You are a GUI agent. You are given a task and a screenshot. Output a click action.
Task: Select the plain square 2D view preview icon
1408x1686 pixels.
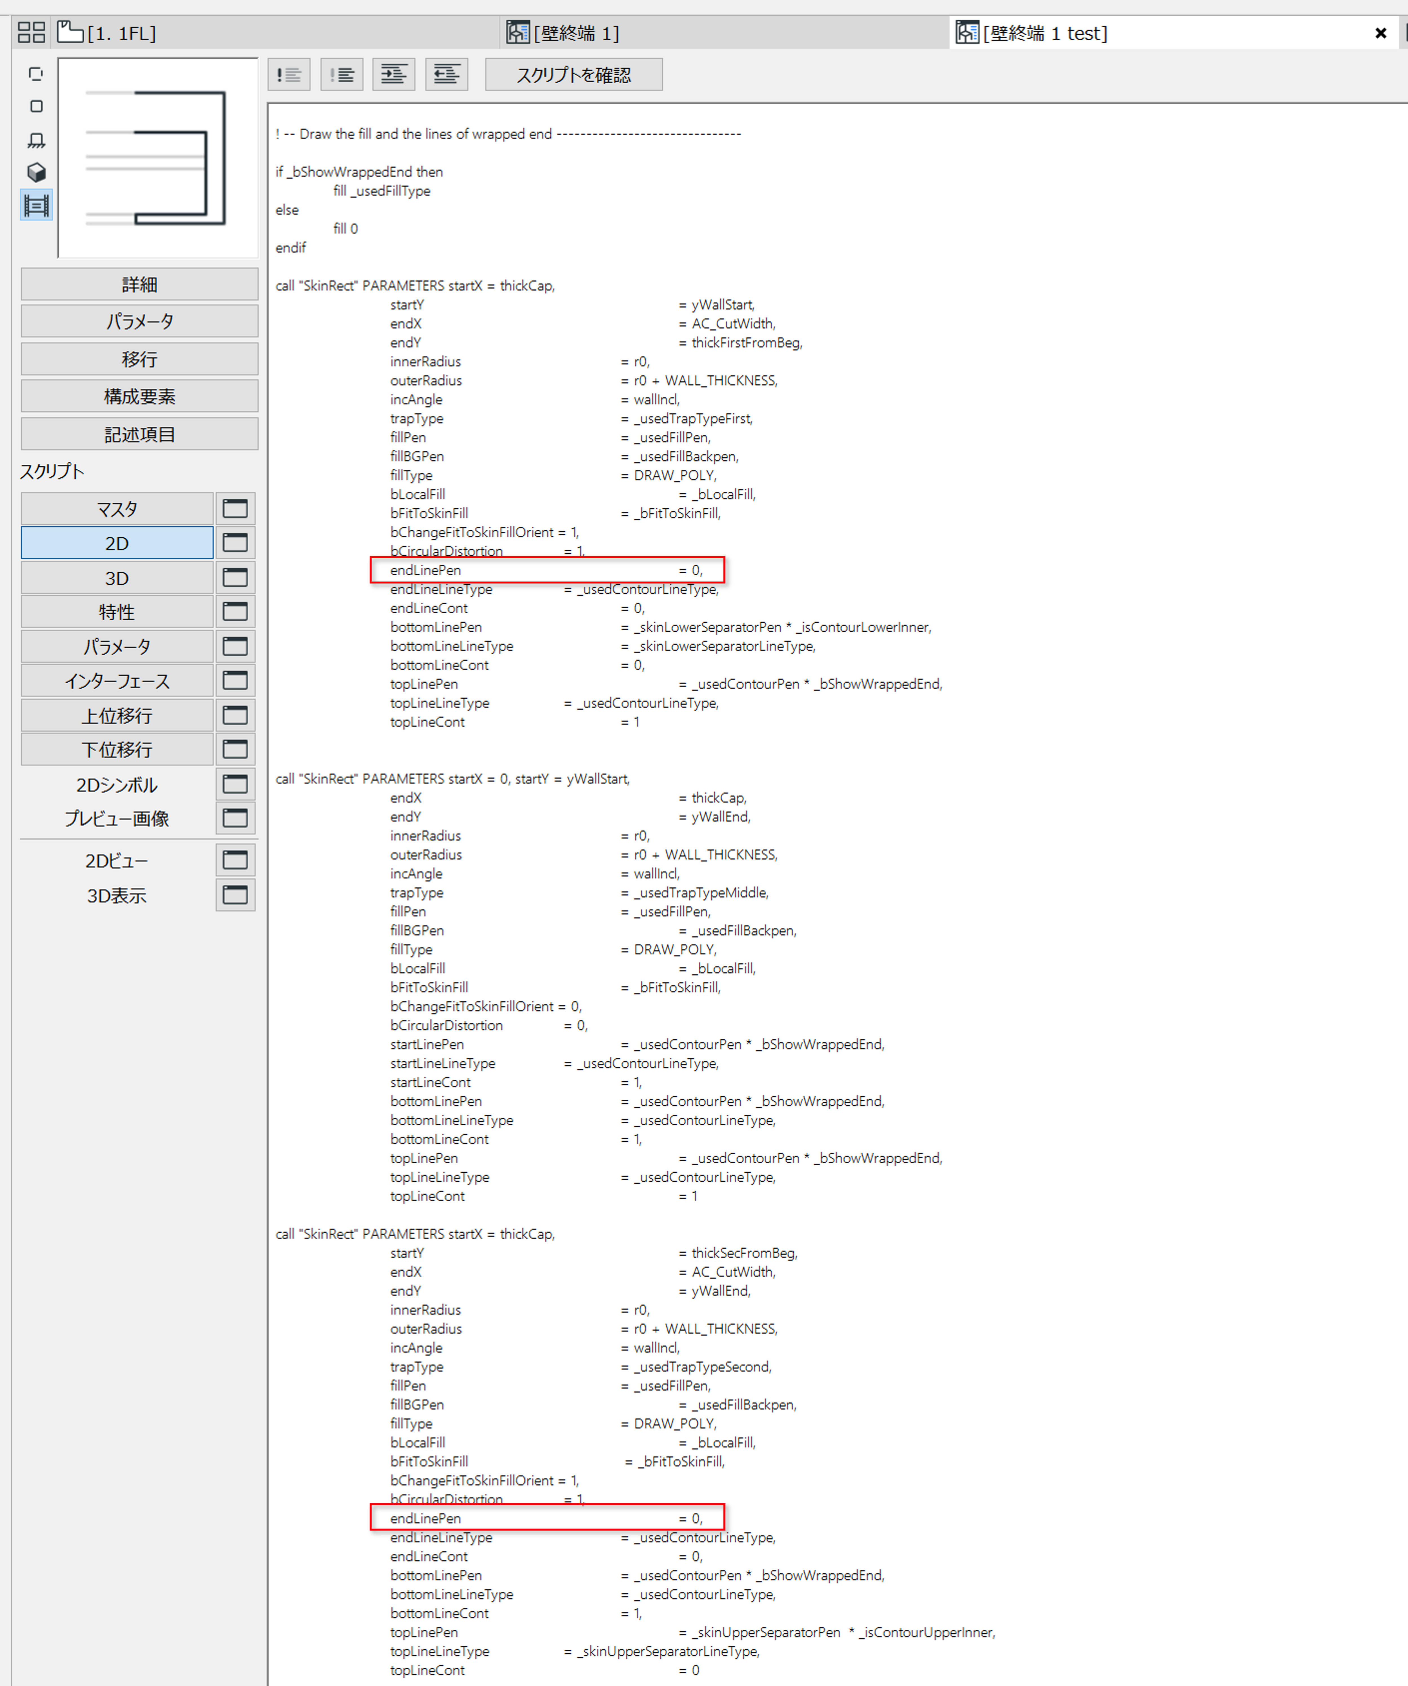point(36,106)
